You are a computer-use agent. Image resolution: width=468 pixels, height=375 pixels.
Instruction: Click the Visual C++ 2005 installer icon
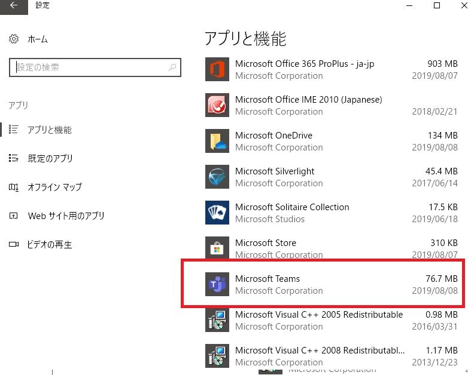[x=217, y=320]
